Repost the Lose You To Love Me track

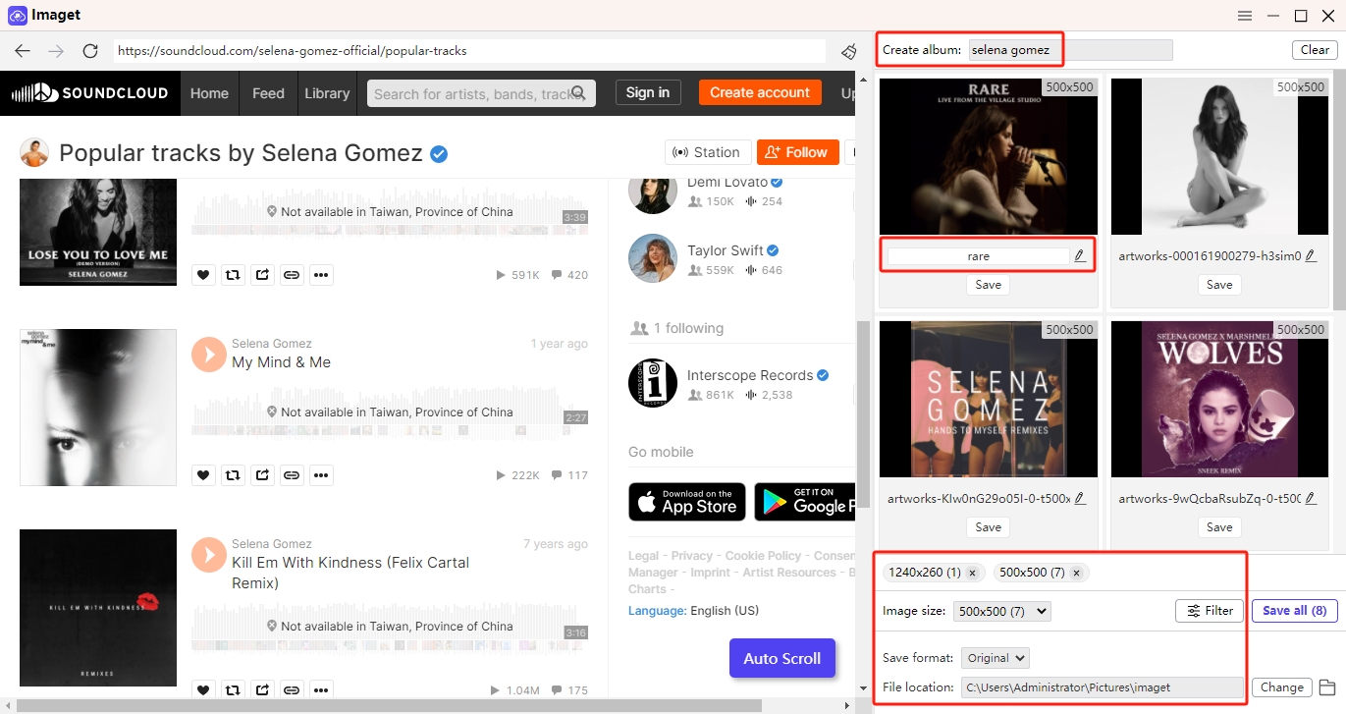233,275
